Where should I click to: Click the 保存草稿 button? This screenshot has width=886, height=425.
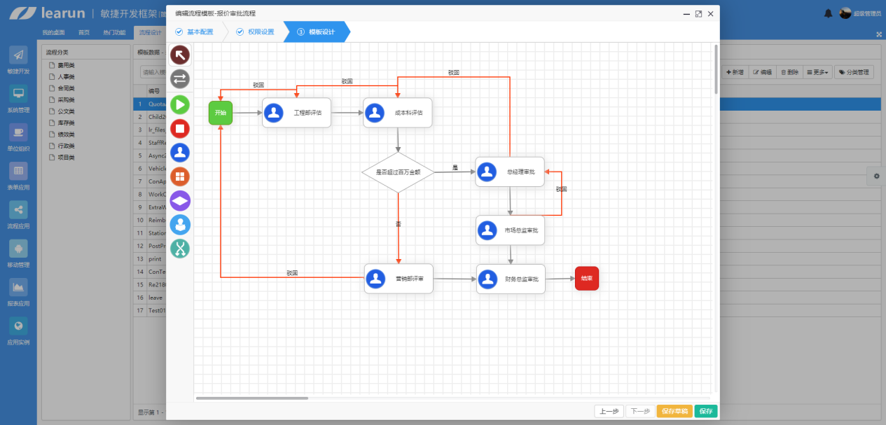674,412
